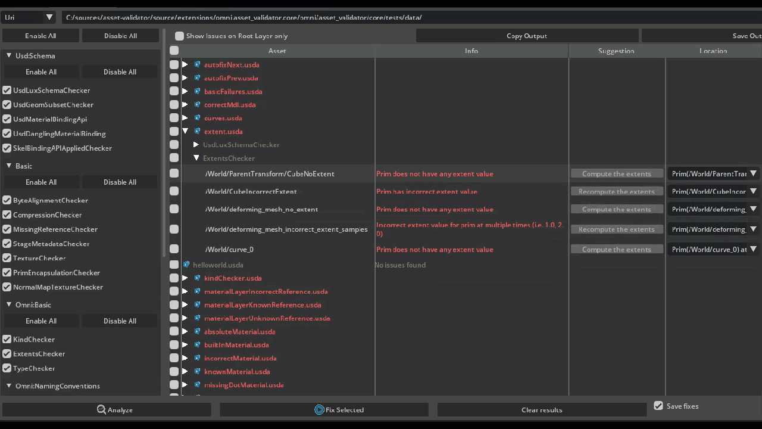Click the USD file icon beside extent.usda

[198, 132]
